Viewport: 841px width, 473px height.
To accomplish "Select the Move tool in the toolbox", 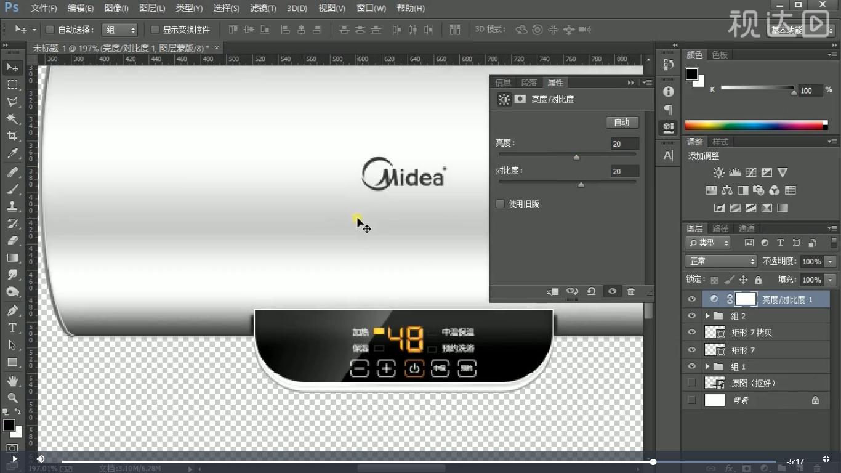I will 12,67.
